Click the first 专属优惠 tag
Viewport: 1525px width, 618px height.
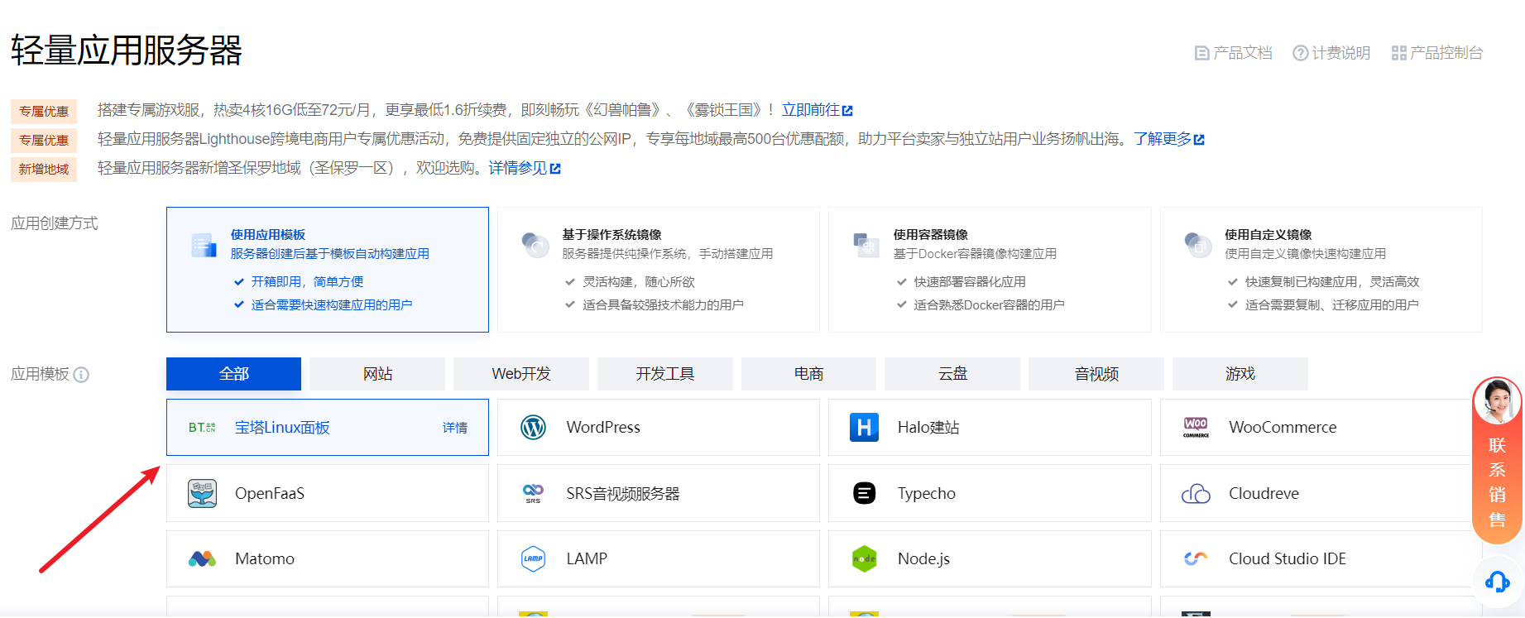click(x=44, y=112)
